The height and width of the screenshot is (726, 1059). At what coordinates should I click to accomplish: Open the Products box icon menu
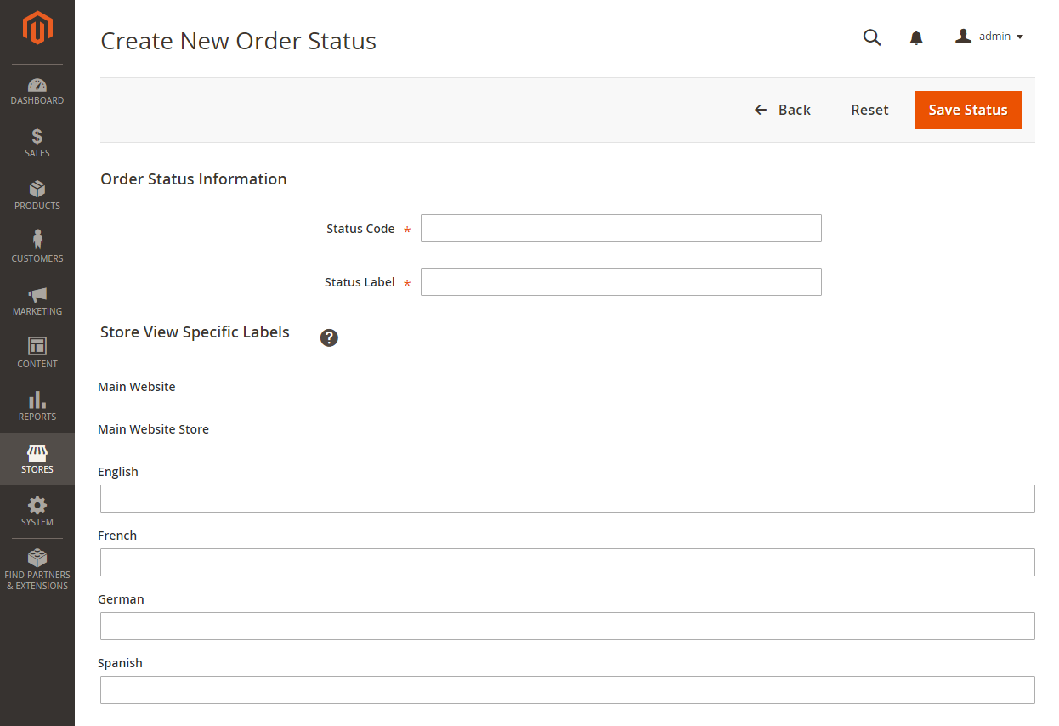37,196
